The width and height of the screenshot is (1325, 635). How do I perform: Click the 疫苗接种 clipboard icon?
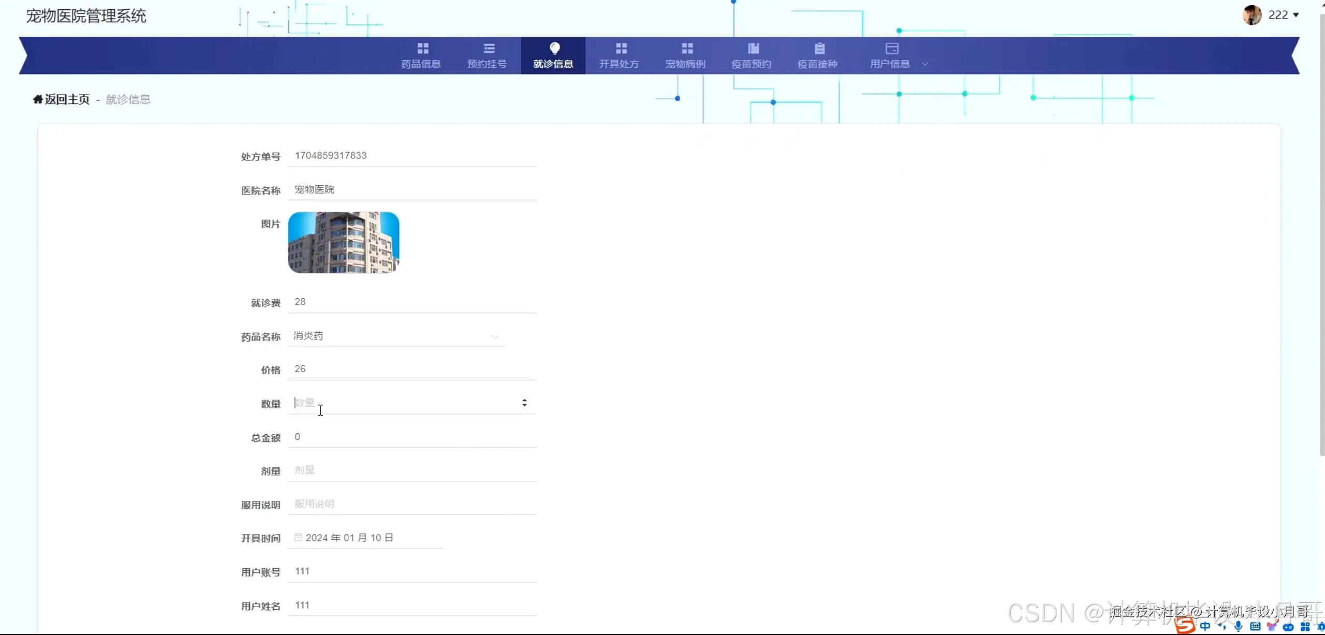[819, 49]
